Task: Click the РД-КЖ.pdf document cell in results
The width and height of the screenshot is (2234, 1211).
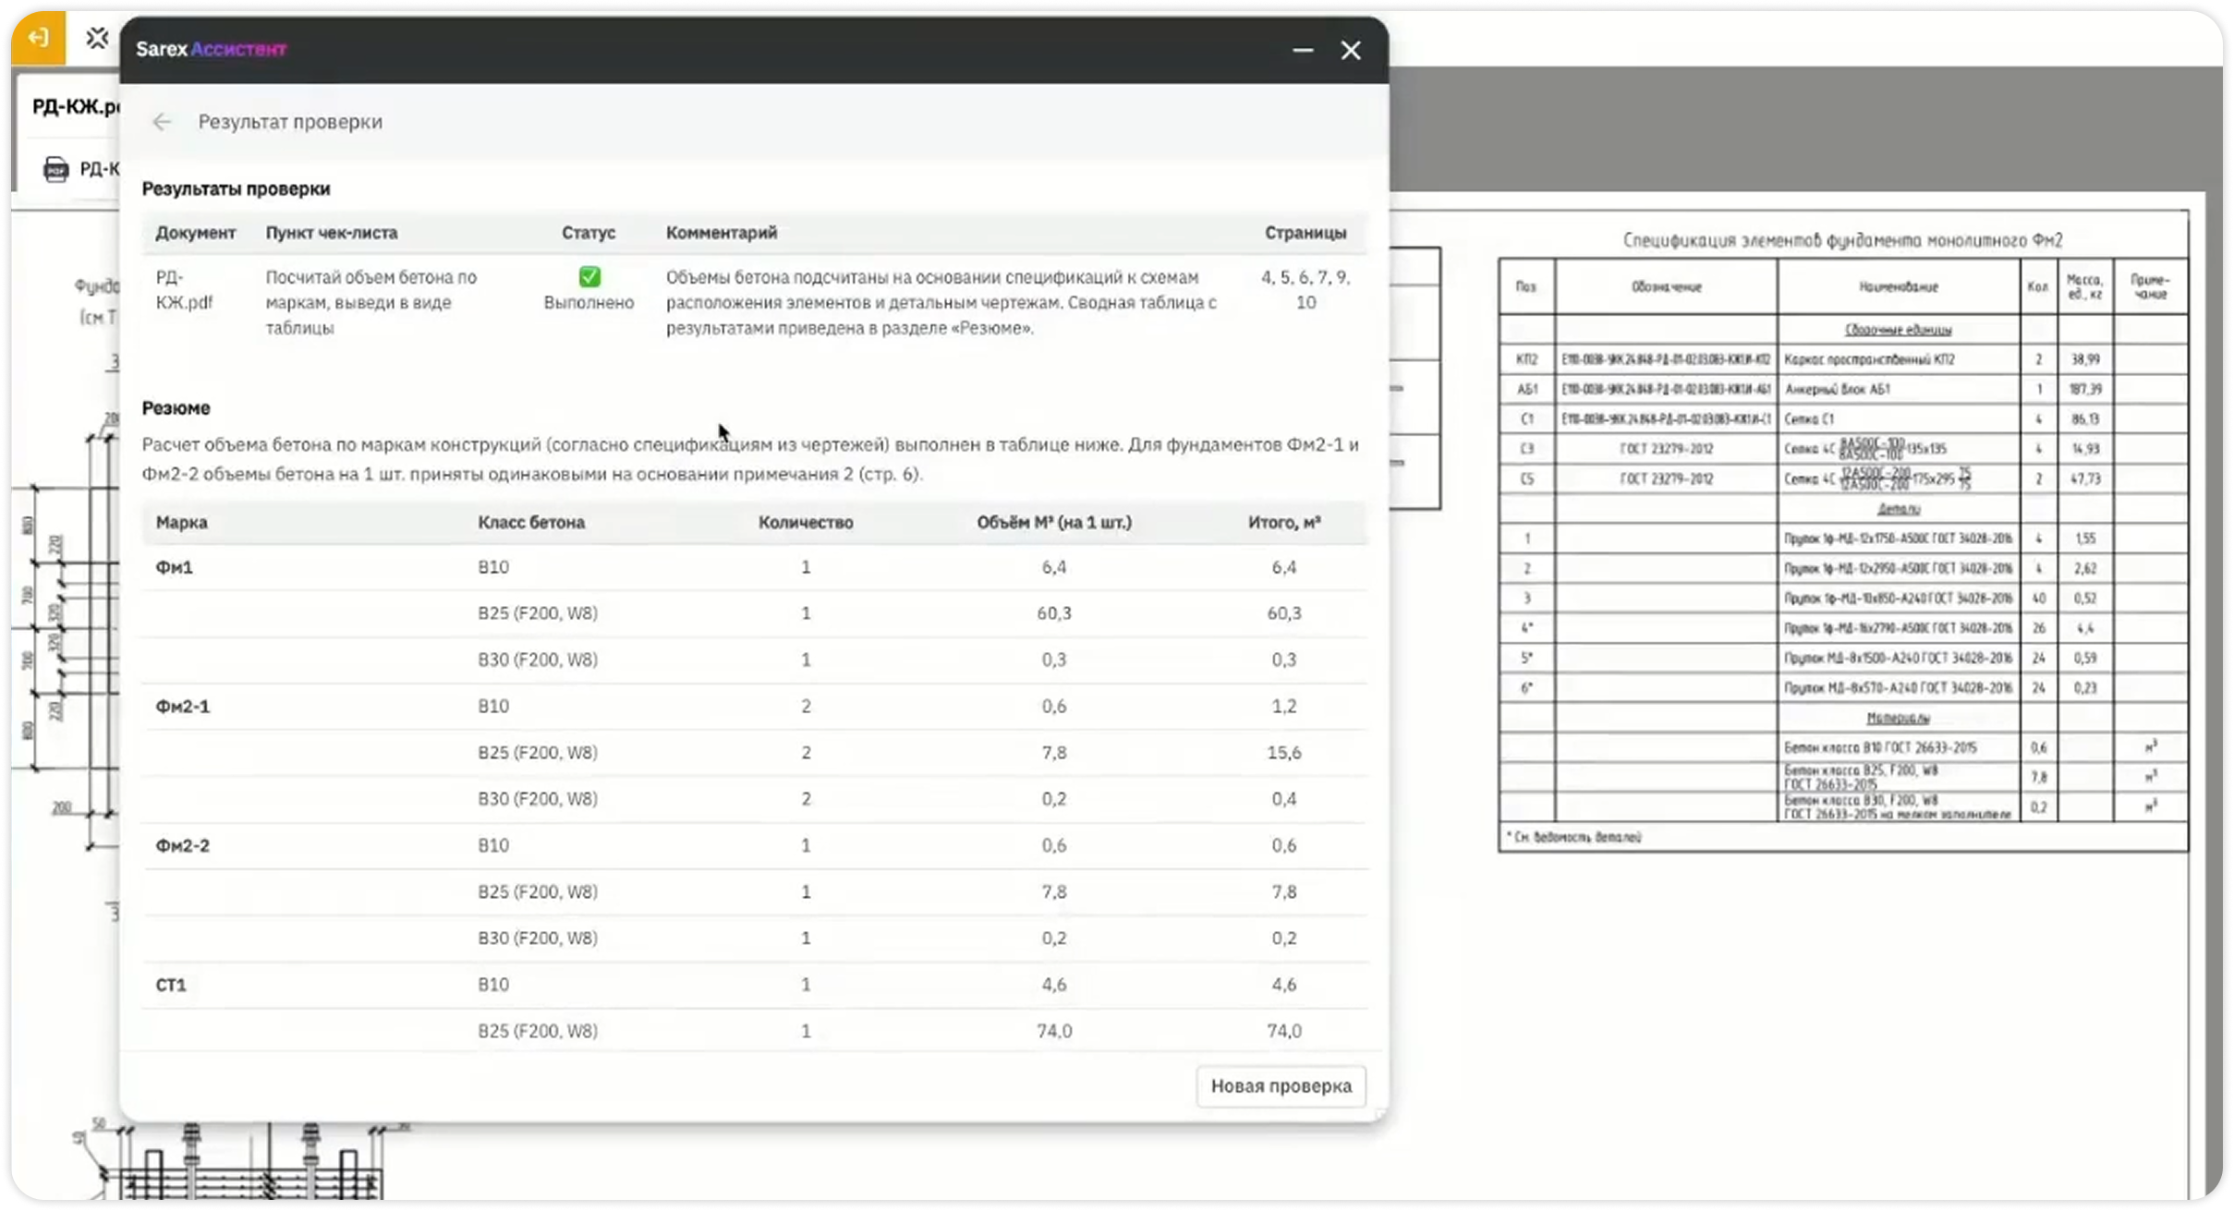Action: [x=184, y=289]
